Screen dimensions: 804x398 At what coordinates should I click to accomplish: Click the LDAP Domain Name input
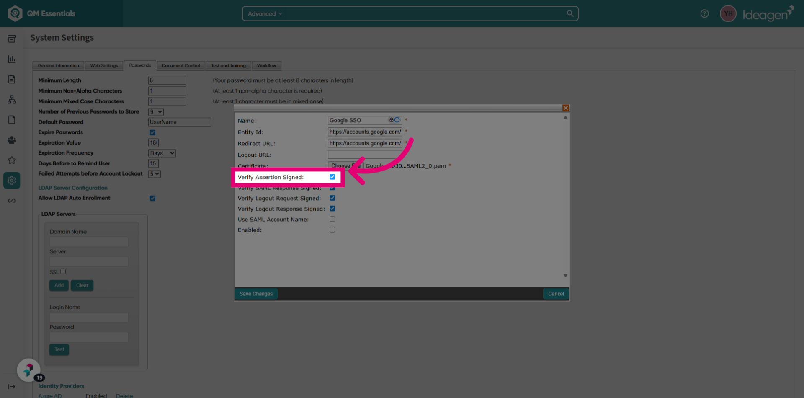89,242
